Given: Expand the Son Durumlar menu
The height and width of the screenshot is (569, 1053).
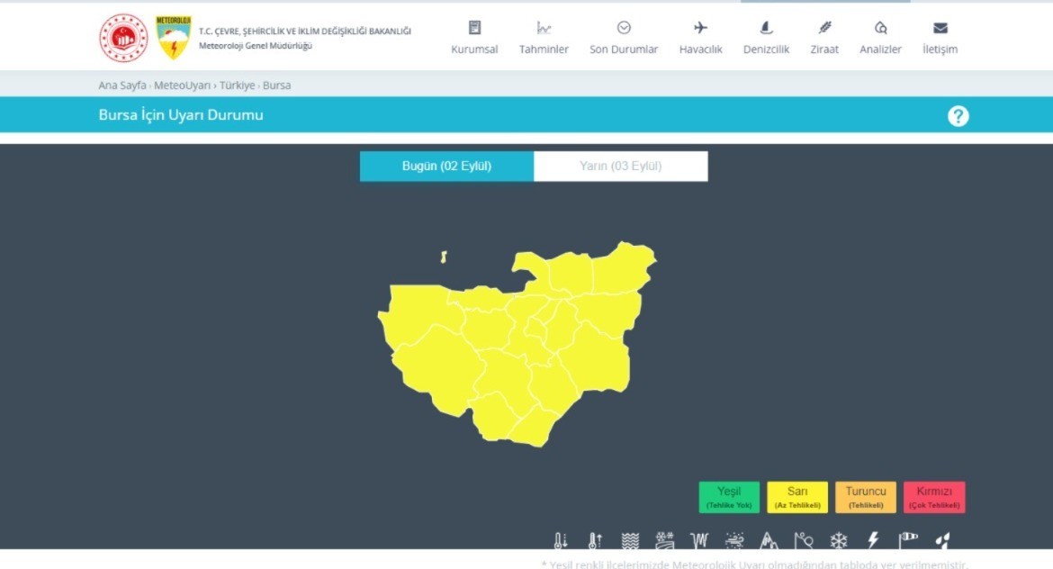Looking at the screenshot, I should tap(624, 38).
